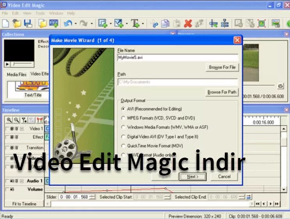Click the add text T toolbar icon
This screenshot has width=290, height=219.
pyautogui.click(x=135, y=23)
